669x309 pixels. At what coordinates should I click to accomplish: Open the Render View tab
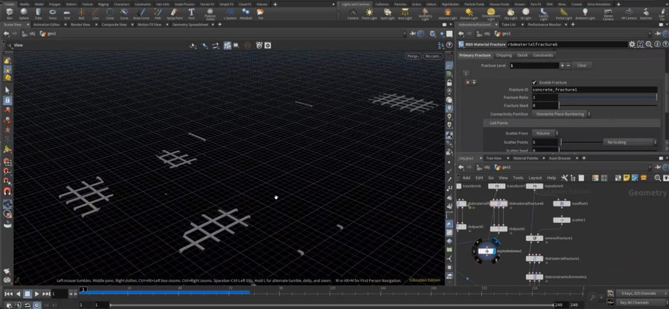(80, 24)
